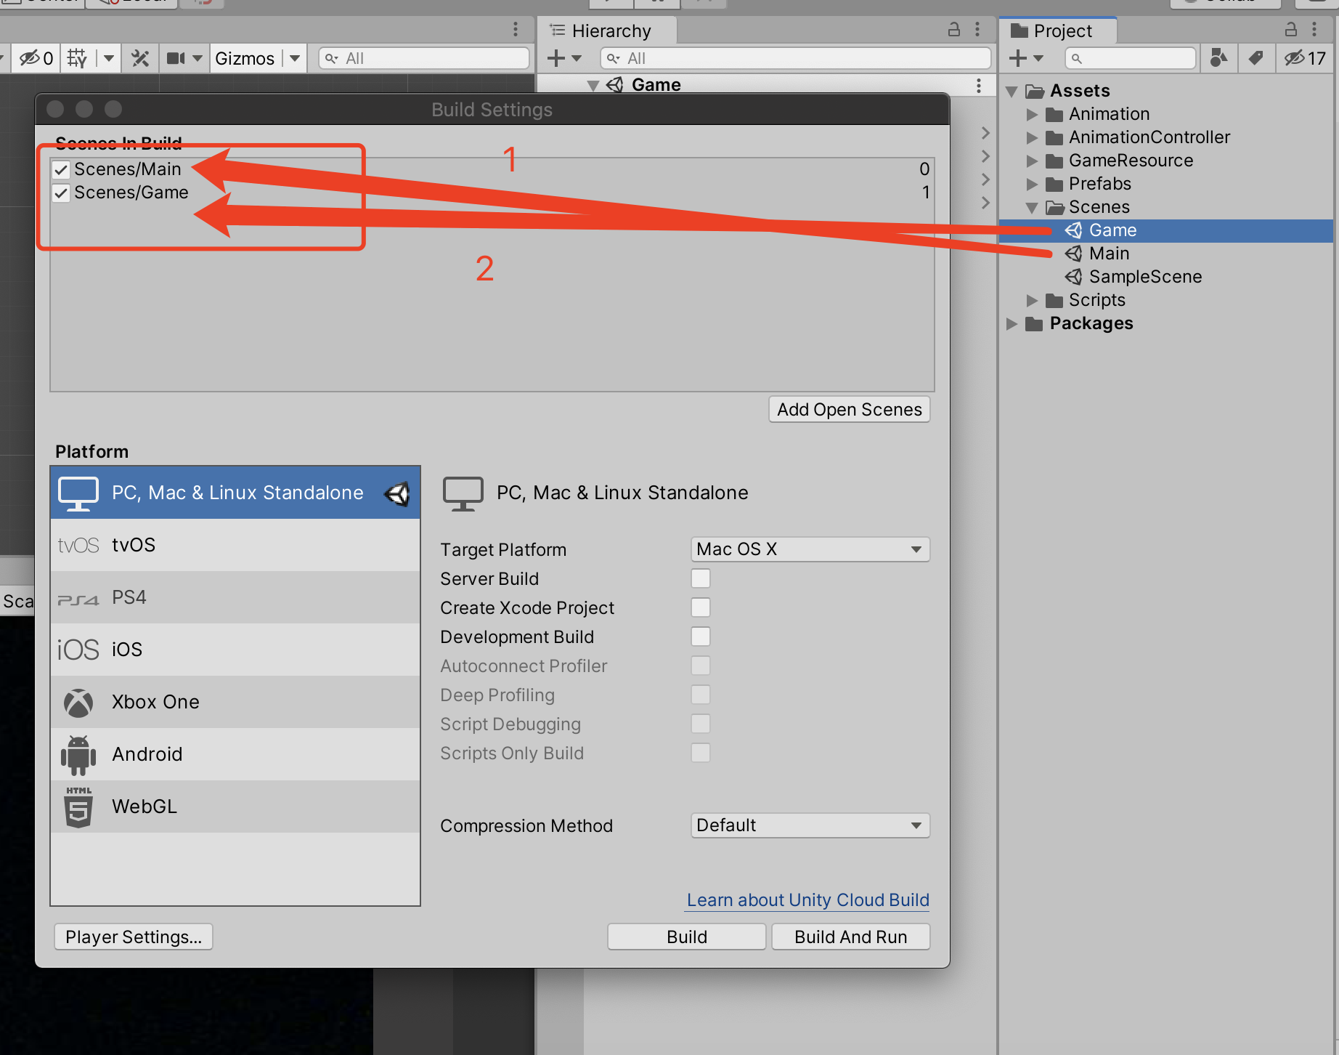Image resolution: width=1339 pixels, height=1055 pixels.
Task: Click Build And Run button
Action: (x=851, y=937)
